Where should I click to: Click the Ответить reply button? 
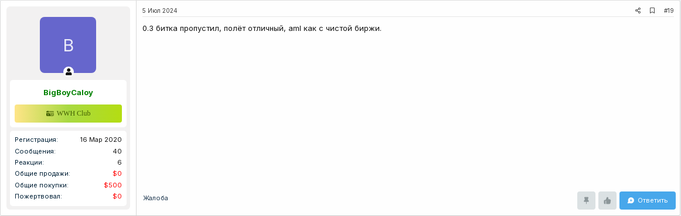click(x=647, y=200)
